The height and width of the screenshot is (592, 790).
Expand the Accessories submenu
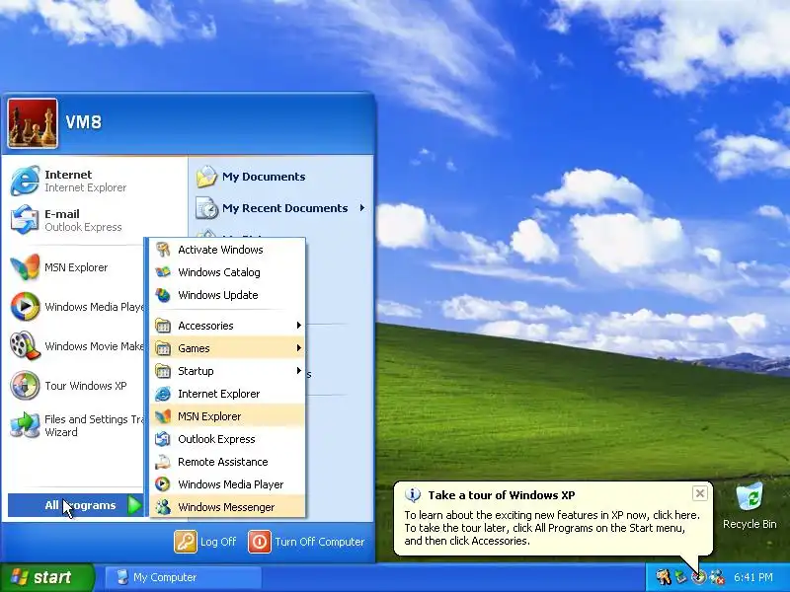228,326
